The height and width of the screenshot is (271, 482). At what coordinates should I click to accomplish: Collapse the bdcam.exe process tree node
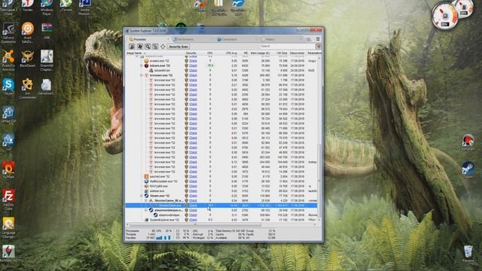coord(142,65)
